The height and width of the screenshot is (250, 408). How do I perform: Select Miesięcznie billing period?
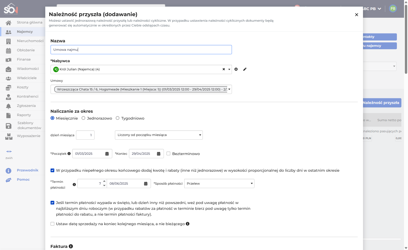click(52, 118)
